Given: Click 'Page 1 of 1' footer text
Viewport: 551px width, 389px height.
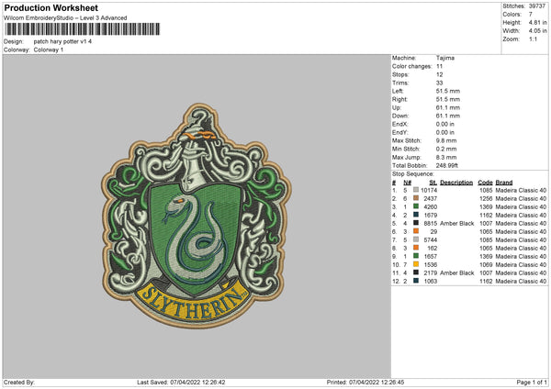Looking at the screenshot, I should [532, 382].
